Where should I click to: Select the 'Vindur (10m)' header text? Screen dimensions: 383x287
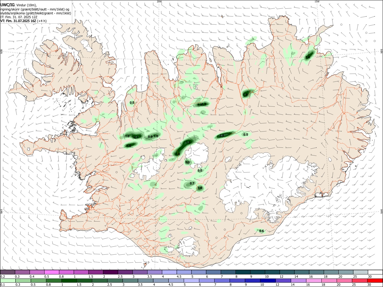(x=27, y=5)
